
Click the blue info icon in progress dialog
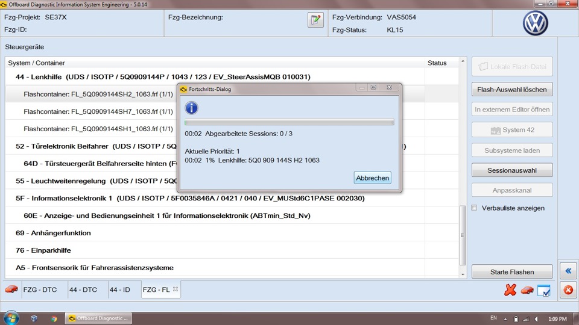click(x=191, y=108)
